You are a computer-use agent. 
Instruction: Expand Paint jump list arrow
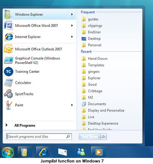pyautogui.click(x=72, y=105)
